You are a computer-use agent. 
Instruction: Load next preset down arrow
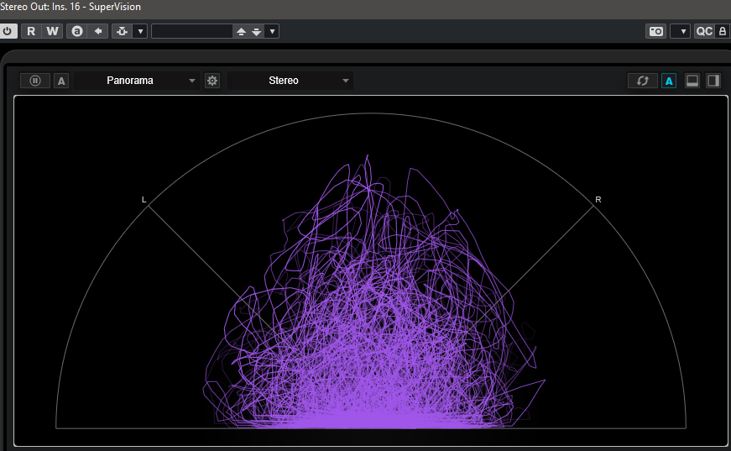[257, 31]
